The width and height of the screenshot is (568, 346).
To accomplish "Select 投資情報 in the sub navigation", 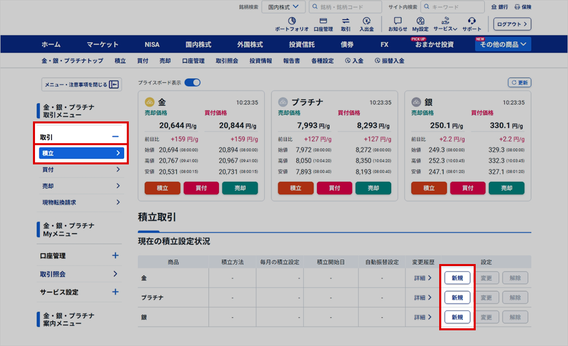I will pyautogui.click(x=261, y=61).
